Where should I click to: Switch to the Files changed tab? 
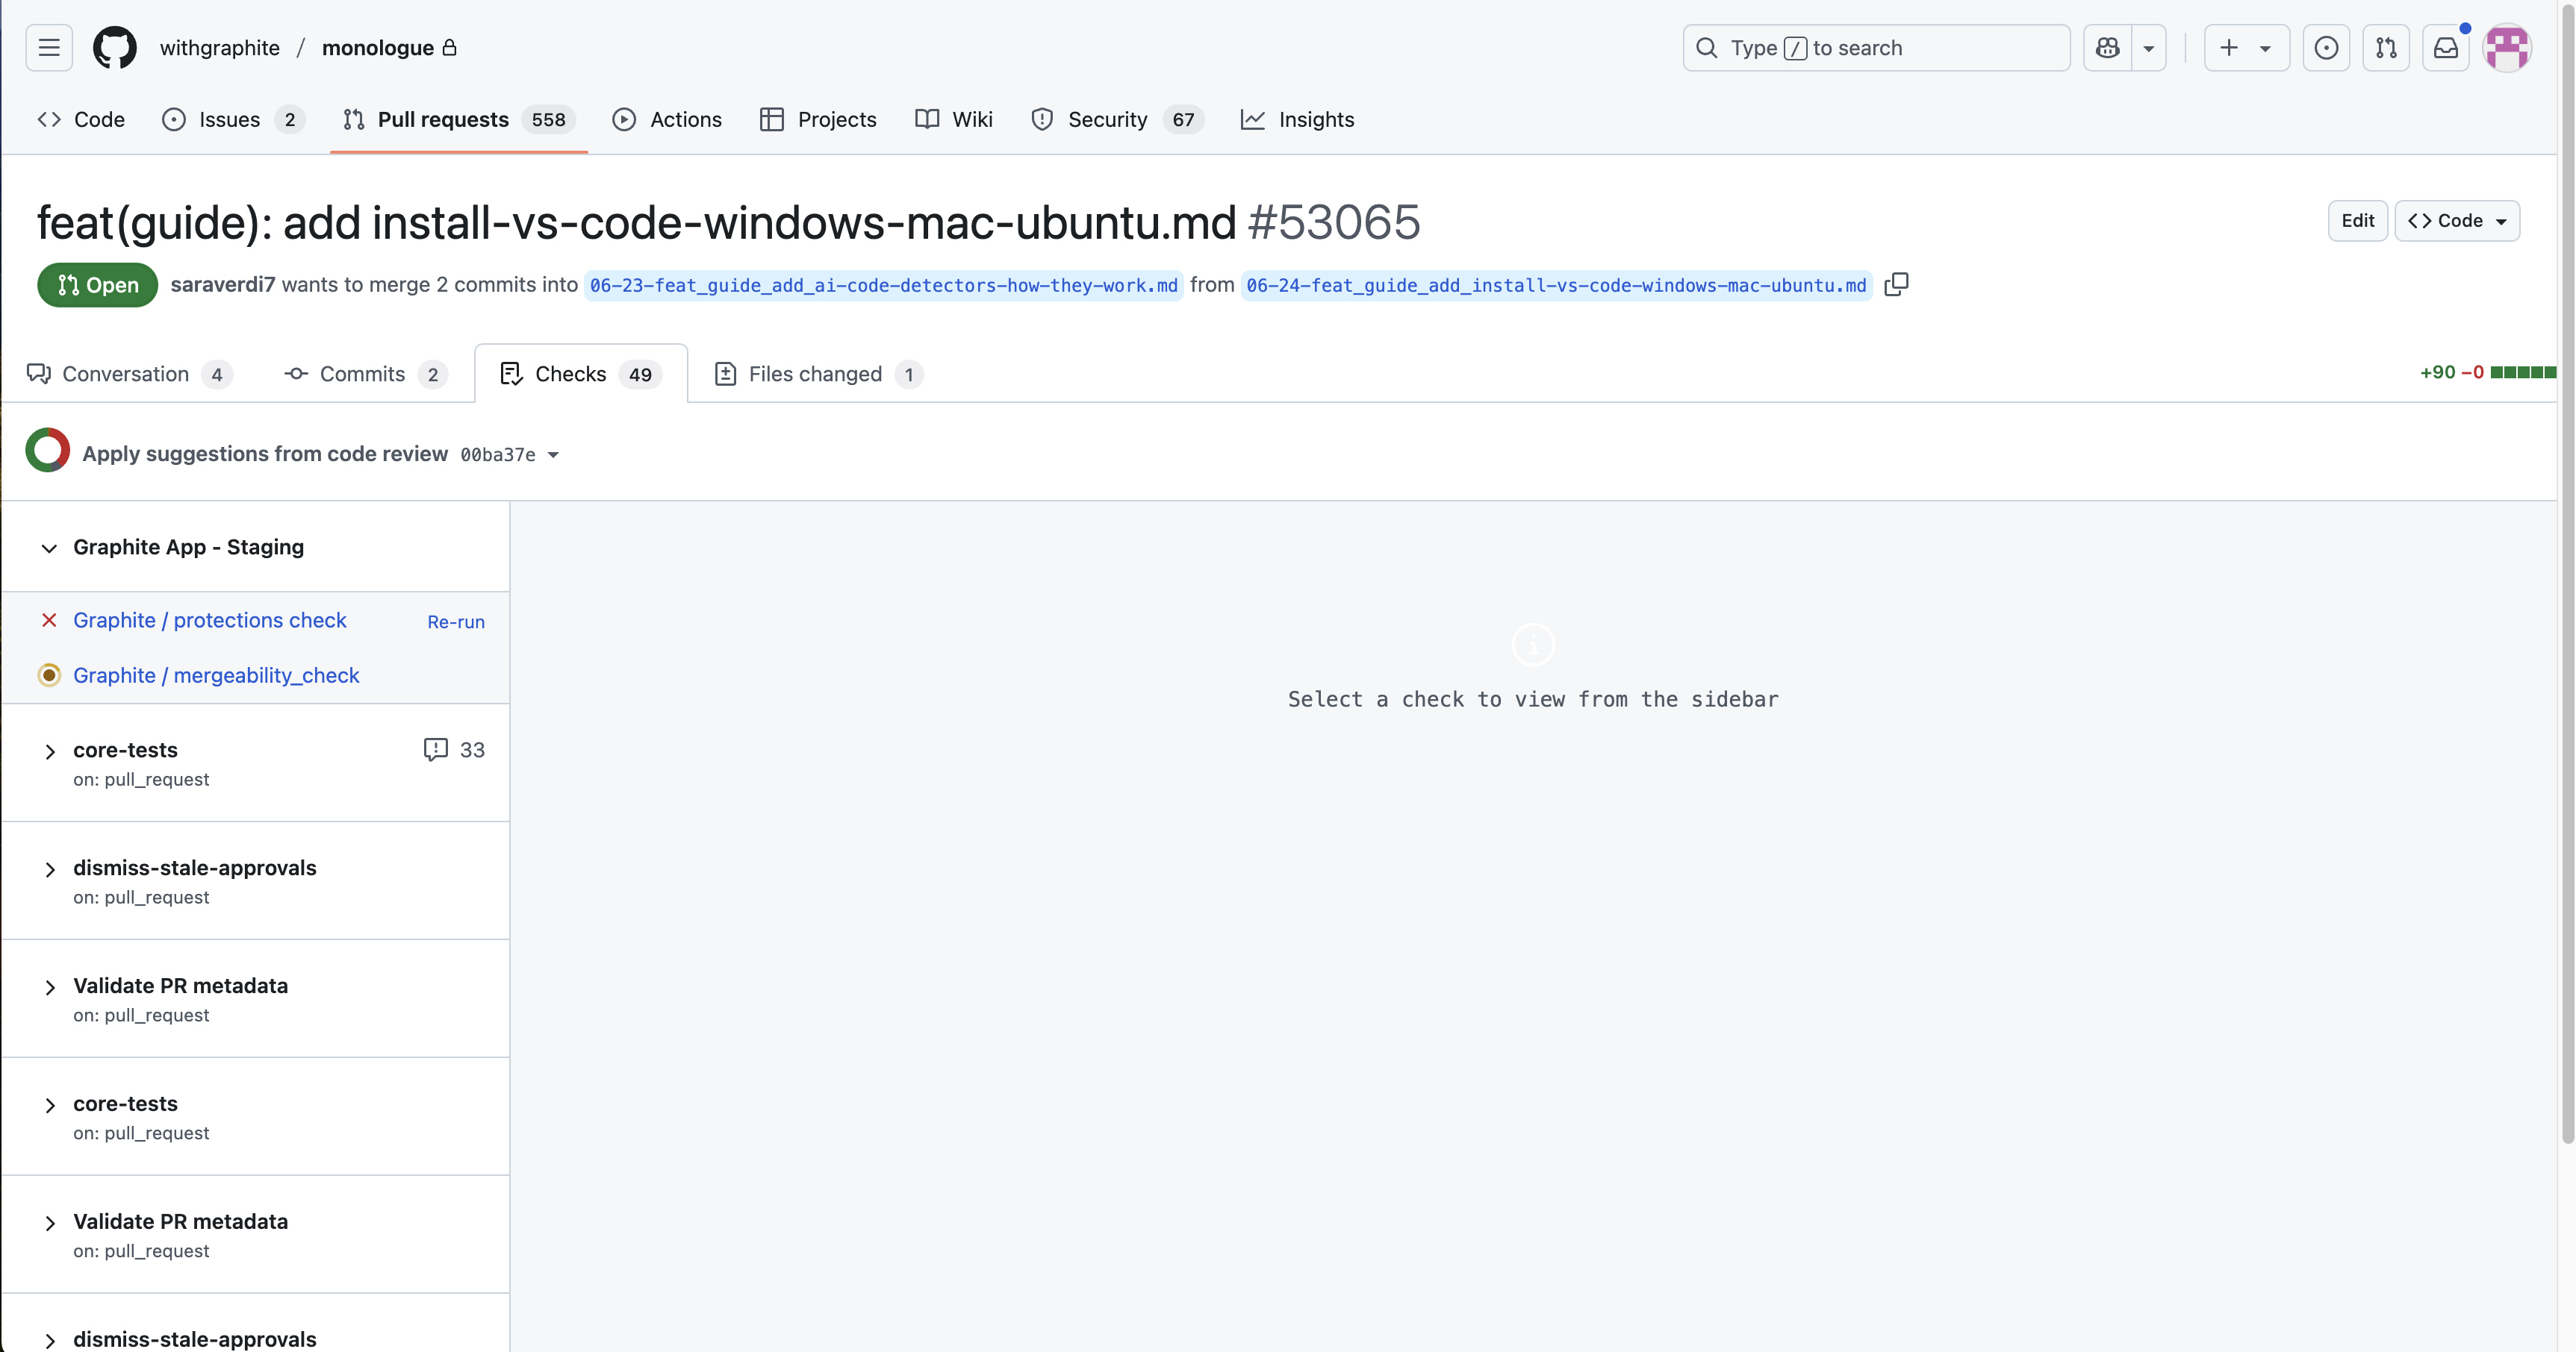(x=815, y=374)
